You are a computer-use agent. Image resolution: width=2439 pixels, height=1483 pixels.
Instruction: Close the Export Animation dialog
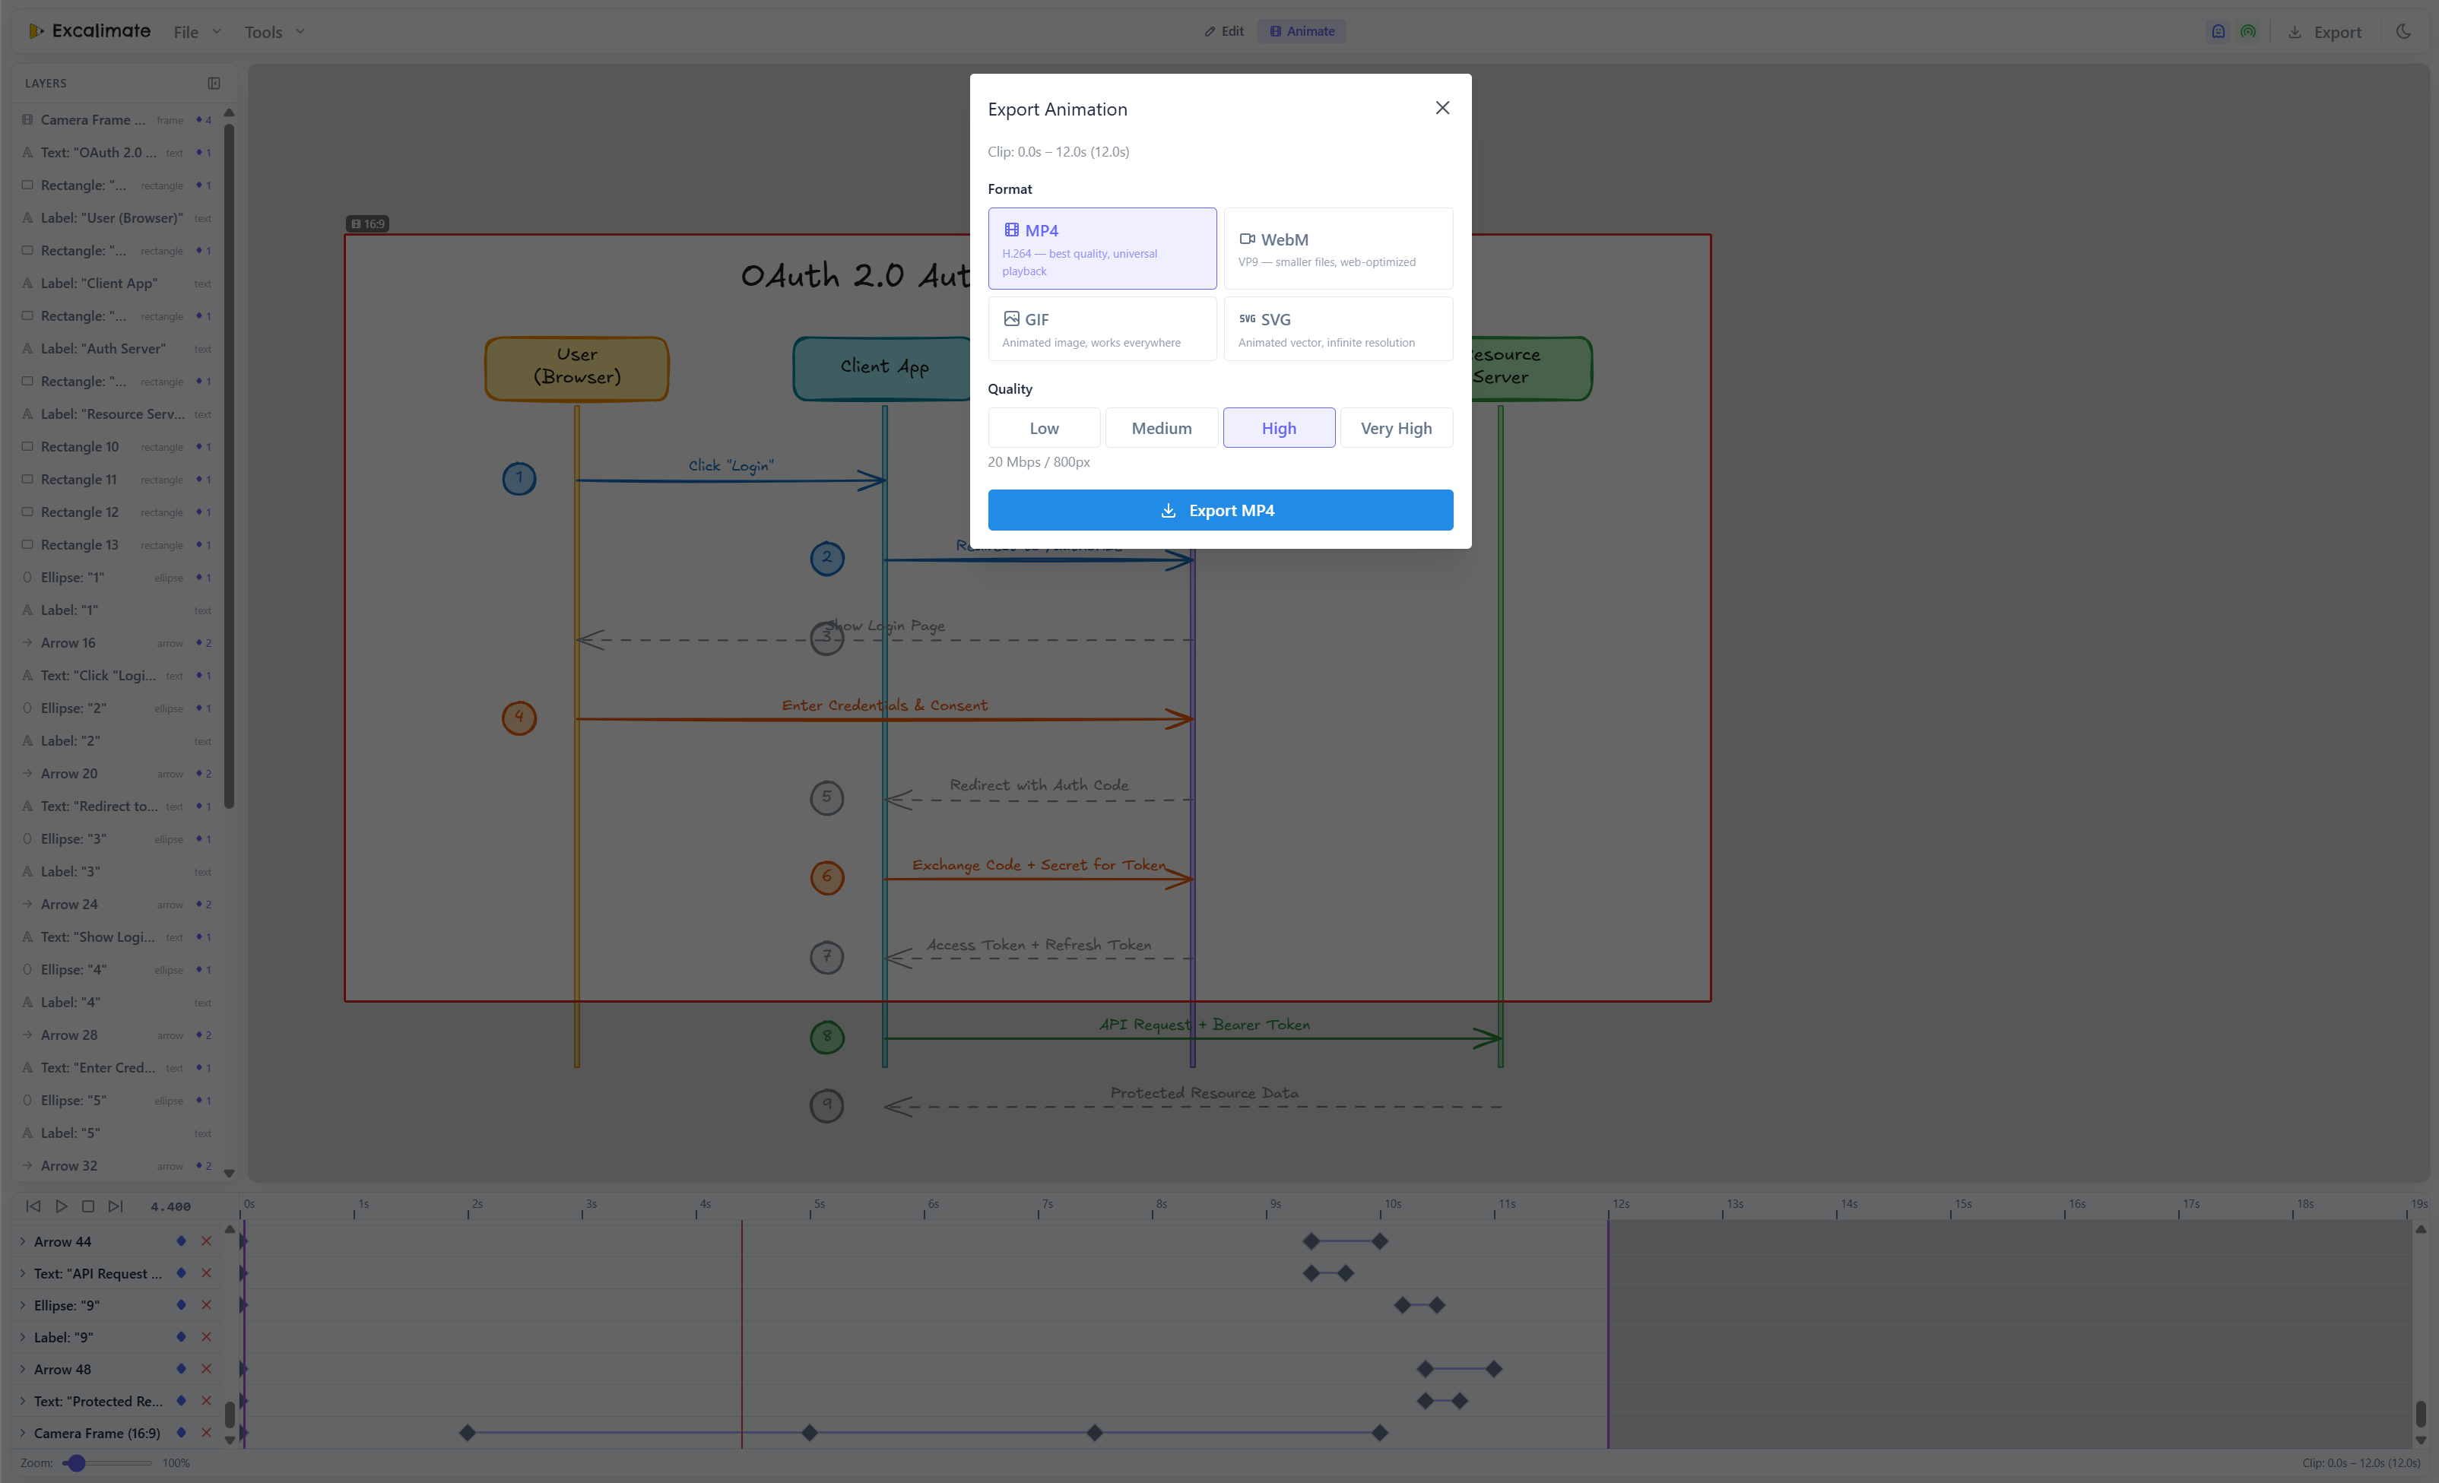pyautogui.click(x=1442, y=108)
